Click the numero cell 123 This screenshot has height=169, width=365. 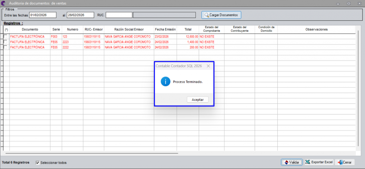pyautogui.click(x=73, y=37)
